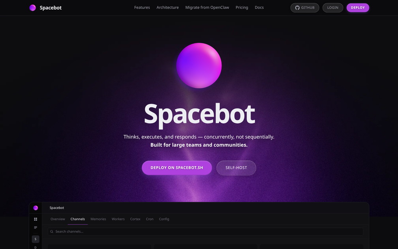Image resolution: width=398 pixels, height=249 pixels.
Task: Go to the Pricing page
Action: 242,8
